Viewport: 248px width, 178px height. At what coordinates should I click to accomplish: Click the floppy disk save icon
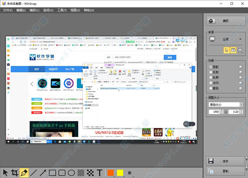211,161
